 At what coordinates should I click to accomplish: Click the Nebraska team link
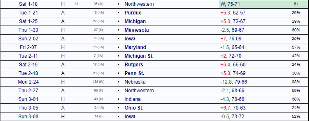click(135, 82)
